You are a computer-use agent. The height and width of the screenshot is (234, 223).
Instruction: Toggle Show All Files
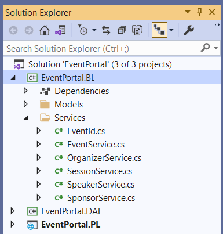(x=137, y=30)
